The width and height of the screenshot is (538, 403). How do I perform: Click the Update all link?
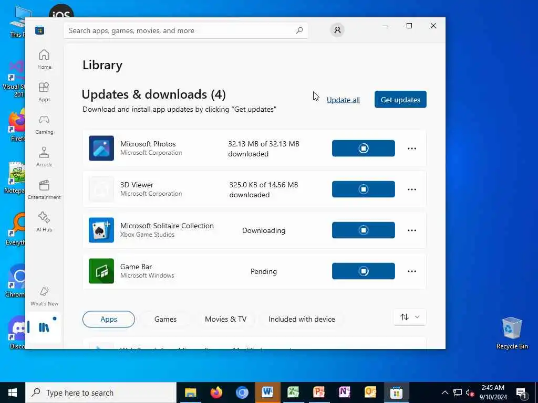(x=343, y=100)
